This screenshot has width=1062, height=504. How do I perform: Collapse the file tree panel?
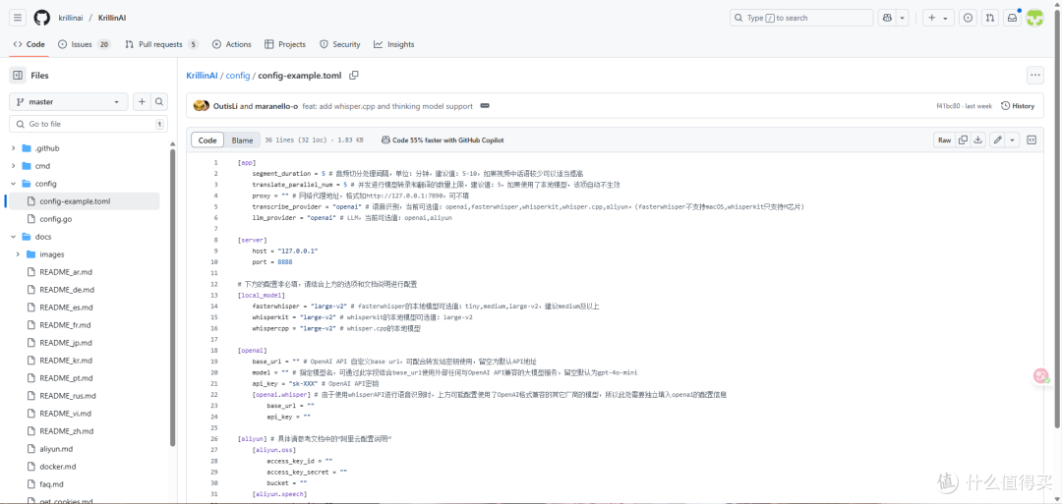pyautogui.click(x=19, y=76)
